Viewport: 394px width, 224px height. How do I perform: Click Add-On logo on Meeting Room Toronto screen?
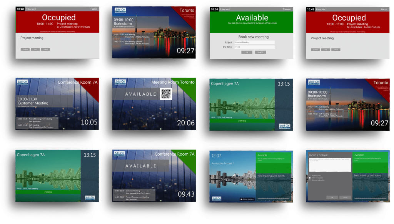click(x=120, y=83)
